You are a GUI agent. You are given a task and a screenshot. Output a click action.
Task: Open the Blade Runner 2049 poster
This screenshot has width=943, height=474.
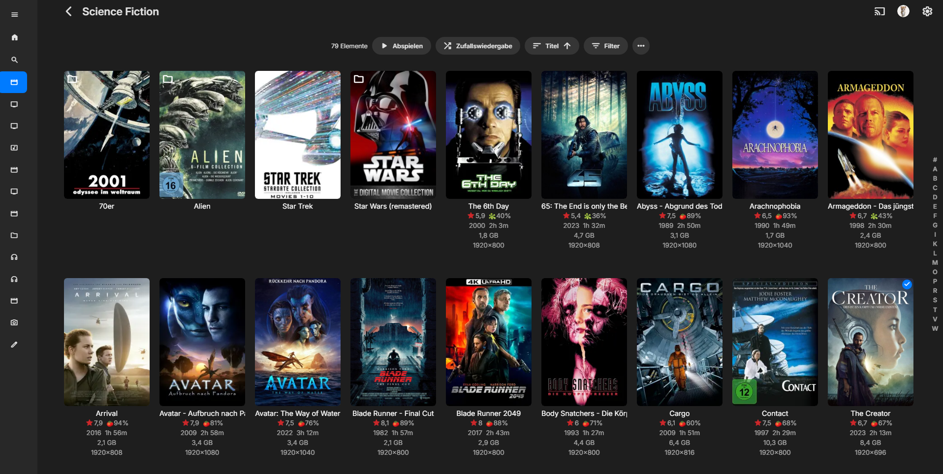[489, 342]
